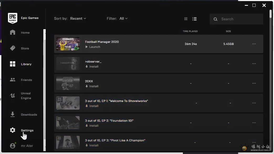Select the Library menu label

26,64
